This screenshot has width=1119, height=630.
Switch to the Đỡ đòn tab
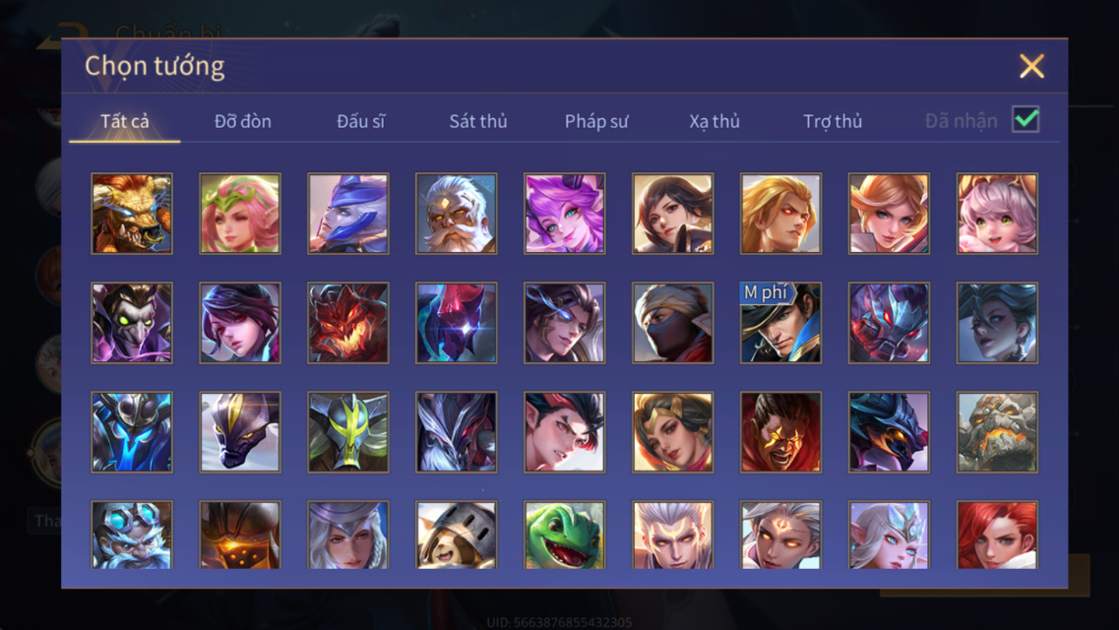243,121
